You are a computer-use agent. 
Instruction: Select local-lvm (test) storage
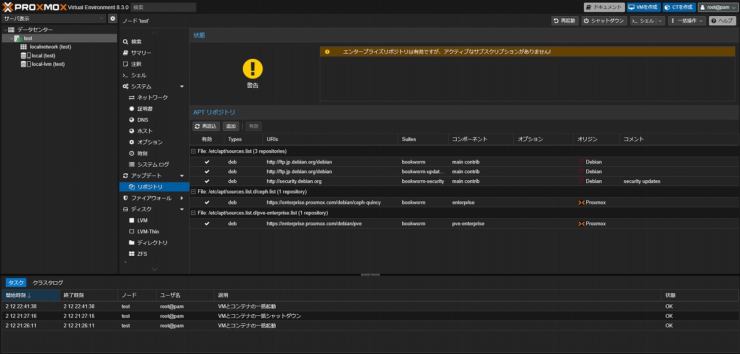48,64
